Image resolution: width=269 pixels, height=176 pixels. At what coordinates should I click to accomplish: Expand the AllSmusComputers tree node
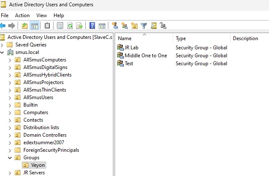coord(10,60)
